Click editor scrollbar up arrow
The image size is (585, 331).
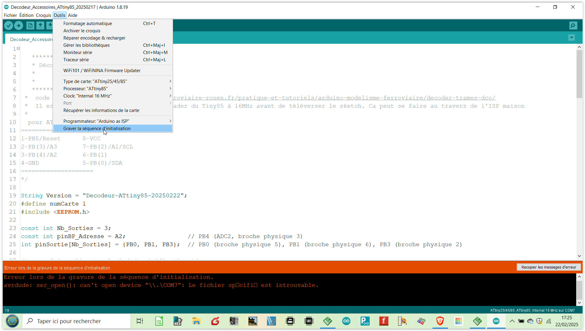(x=579, y=47)
